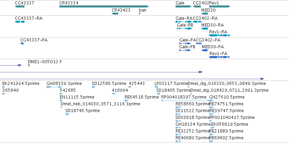Click the ban gene arrow
This screenshot has height=143, width=289.
point(140,14)
